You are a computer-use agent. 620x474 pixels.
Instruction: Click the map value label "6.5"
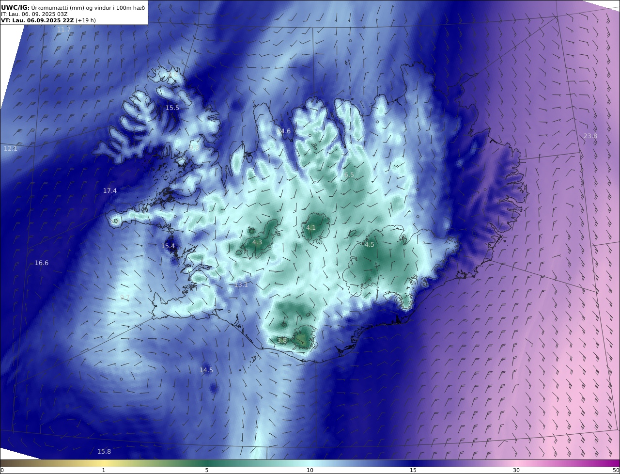(349, 175)
